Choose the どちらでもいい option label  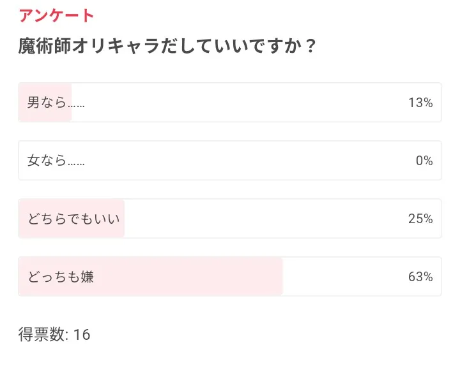[74, 219]
